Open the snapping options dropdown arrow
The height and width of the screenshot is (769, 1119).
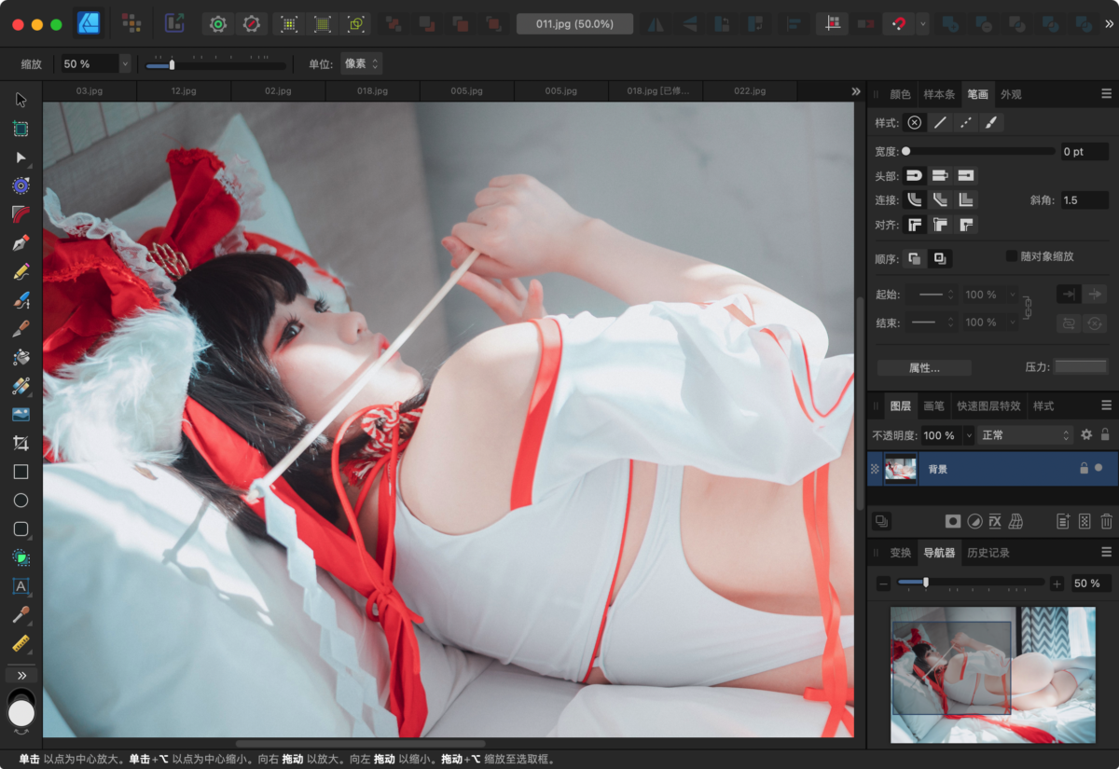pos(922,23)
